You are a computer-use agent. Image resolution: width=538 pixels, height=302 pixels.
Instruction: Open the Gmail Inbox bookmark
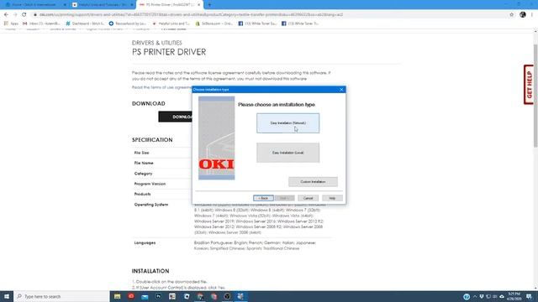tap(41, 23)
